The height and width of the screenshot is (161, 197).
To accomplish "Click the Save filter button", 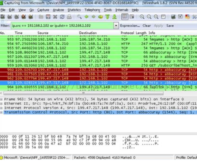I will 170,26.
